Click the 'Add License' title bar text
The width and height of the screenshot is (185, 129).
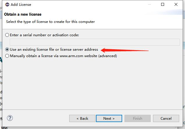click(21, 4)
